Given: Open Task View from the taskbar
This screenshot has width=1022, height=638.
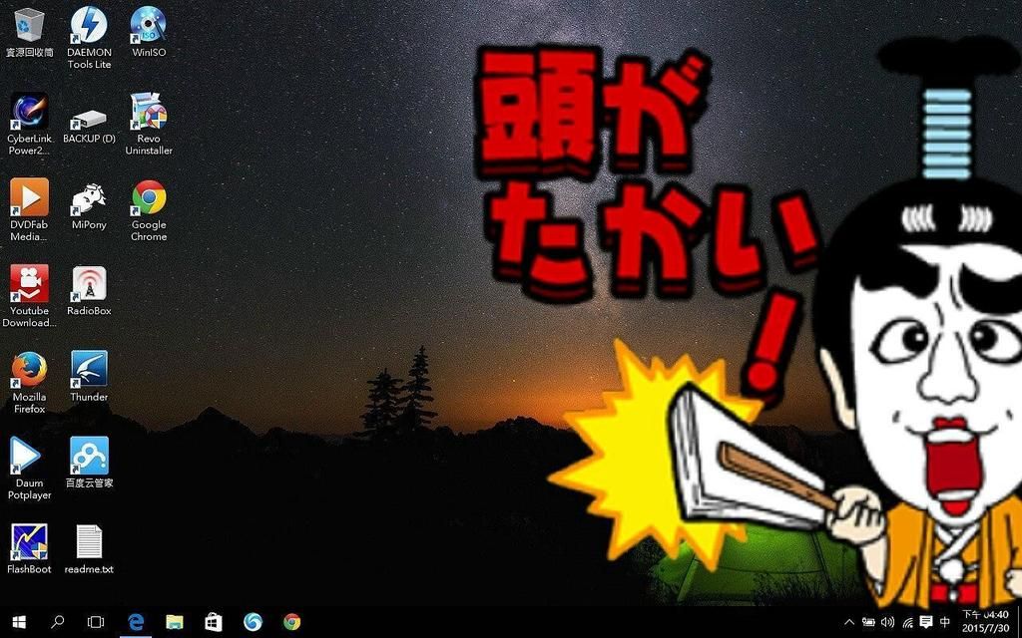Looking at the screenshot, I should [96, 622].
